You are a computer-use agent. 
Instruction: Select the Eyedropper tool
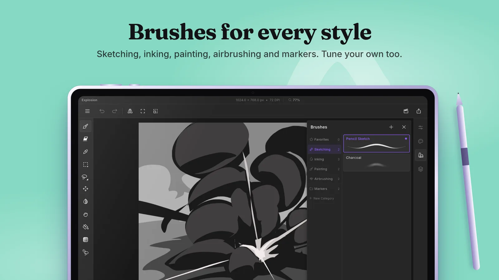coord(85,152)
